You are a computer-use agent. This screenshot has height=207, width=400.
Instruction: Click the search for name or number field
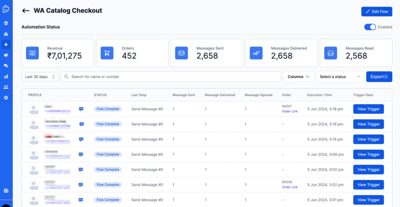click(171, 77)
